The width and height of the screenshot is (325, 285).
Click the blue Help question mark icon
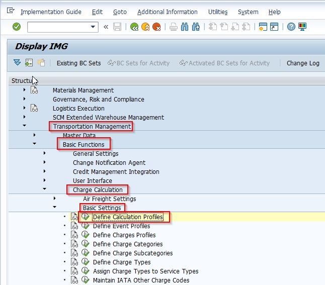[291, 27]
